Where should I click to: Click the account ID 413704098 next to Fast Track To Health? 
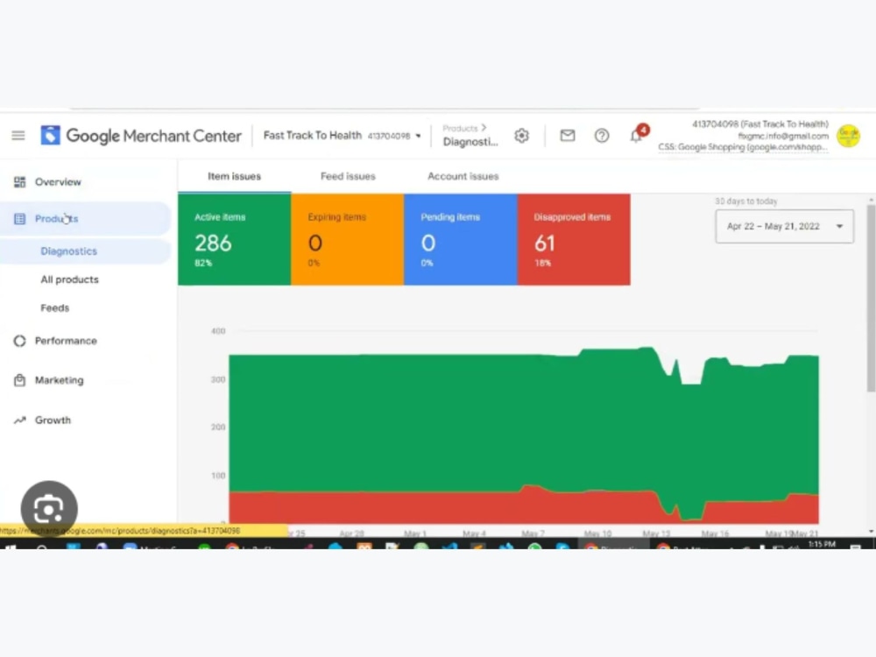click(389, 136)
